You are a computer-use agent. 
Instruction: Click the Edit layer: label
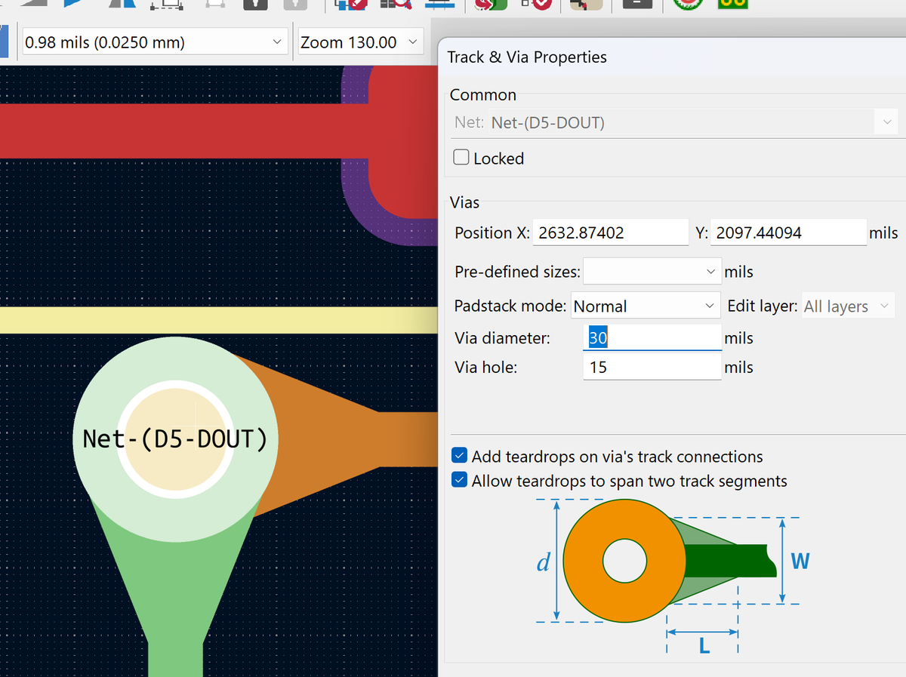(763, 306)
